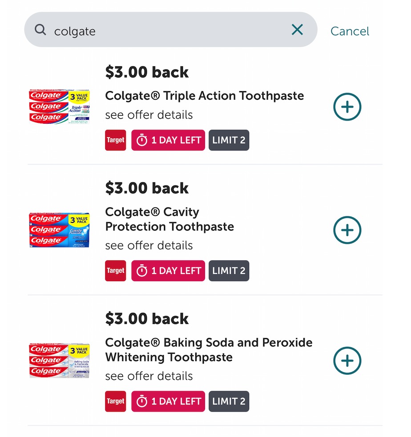Click '1 DAY LEFT' timer on the Triple Action offer
This screenshot has width=411, height=437.
click(168, 140)
